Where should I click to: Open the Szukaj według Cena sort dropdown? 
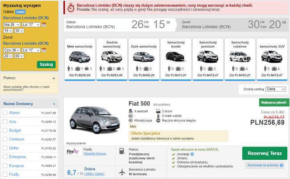[x=276, y=89]
